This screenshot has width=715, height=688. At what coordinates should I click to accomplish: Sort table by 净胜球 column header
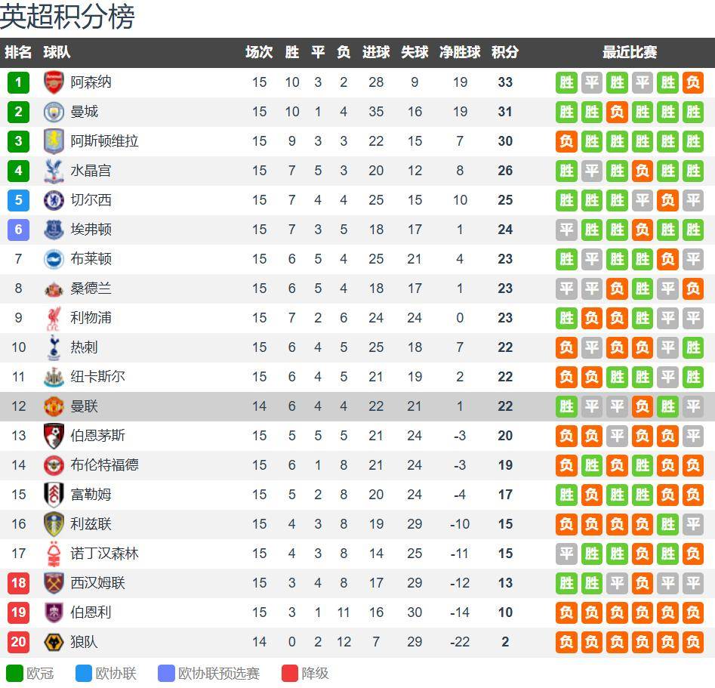pyautogui.click(x=460, y=52)
